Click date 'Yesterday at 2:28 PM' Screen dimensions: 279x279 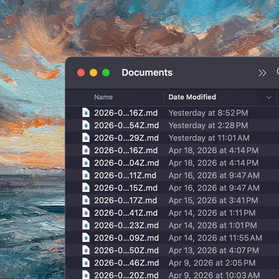pos(208,126)
